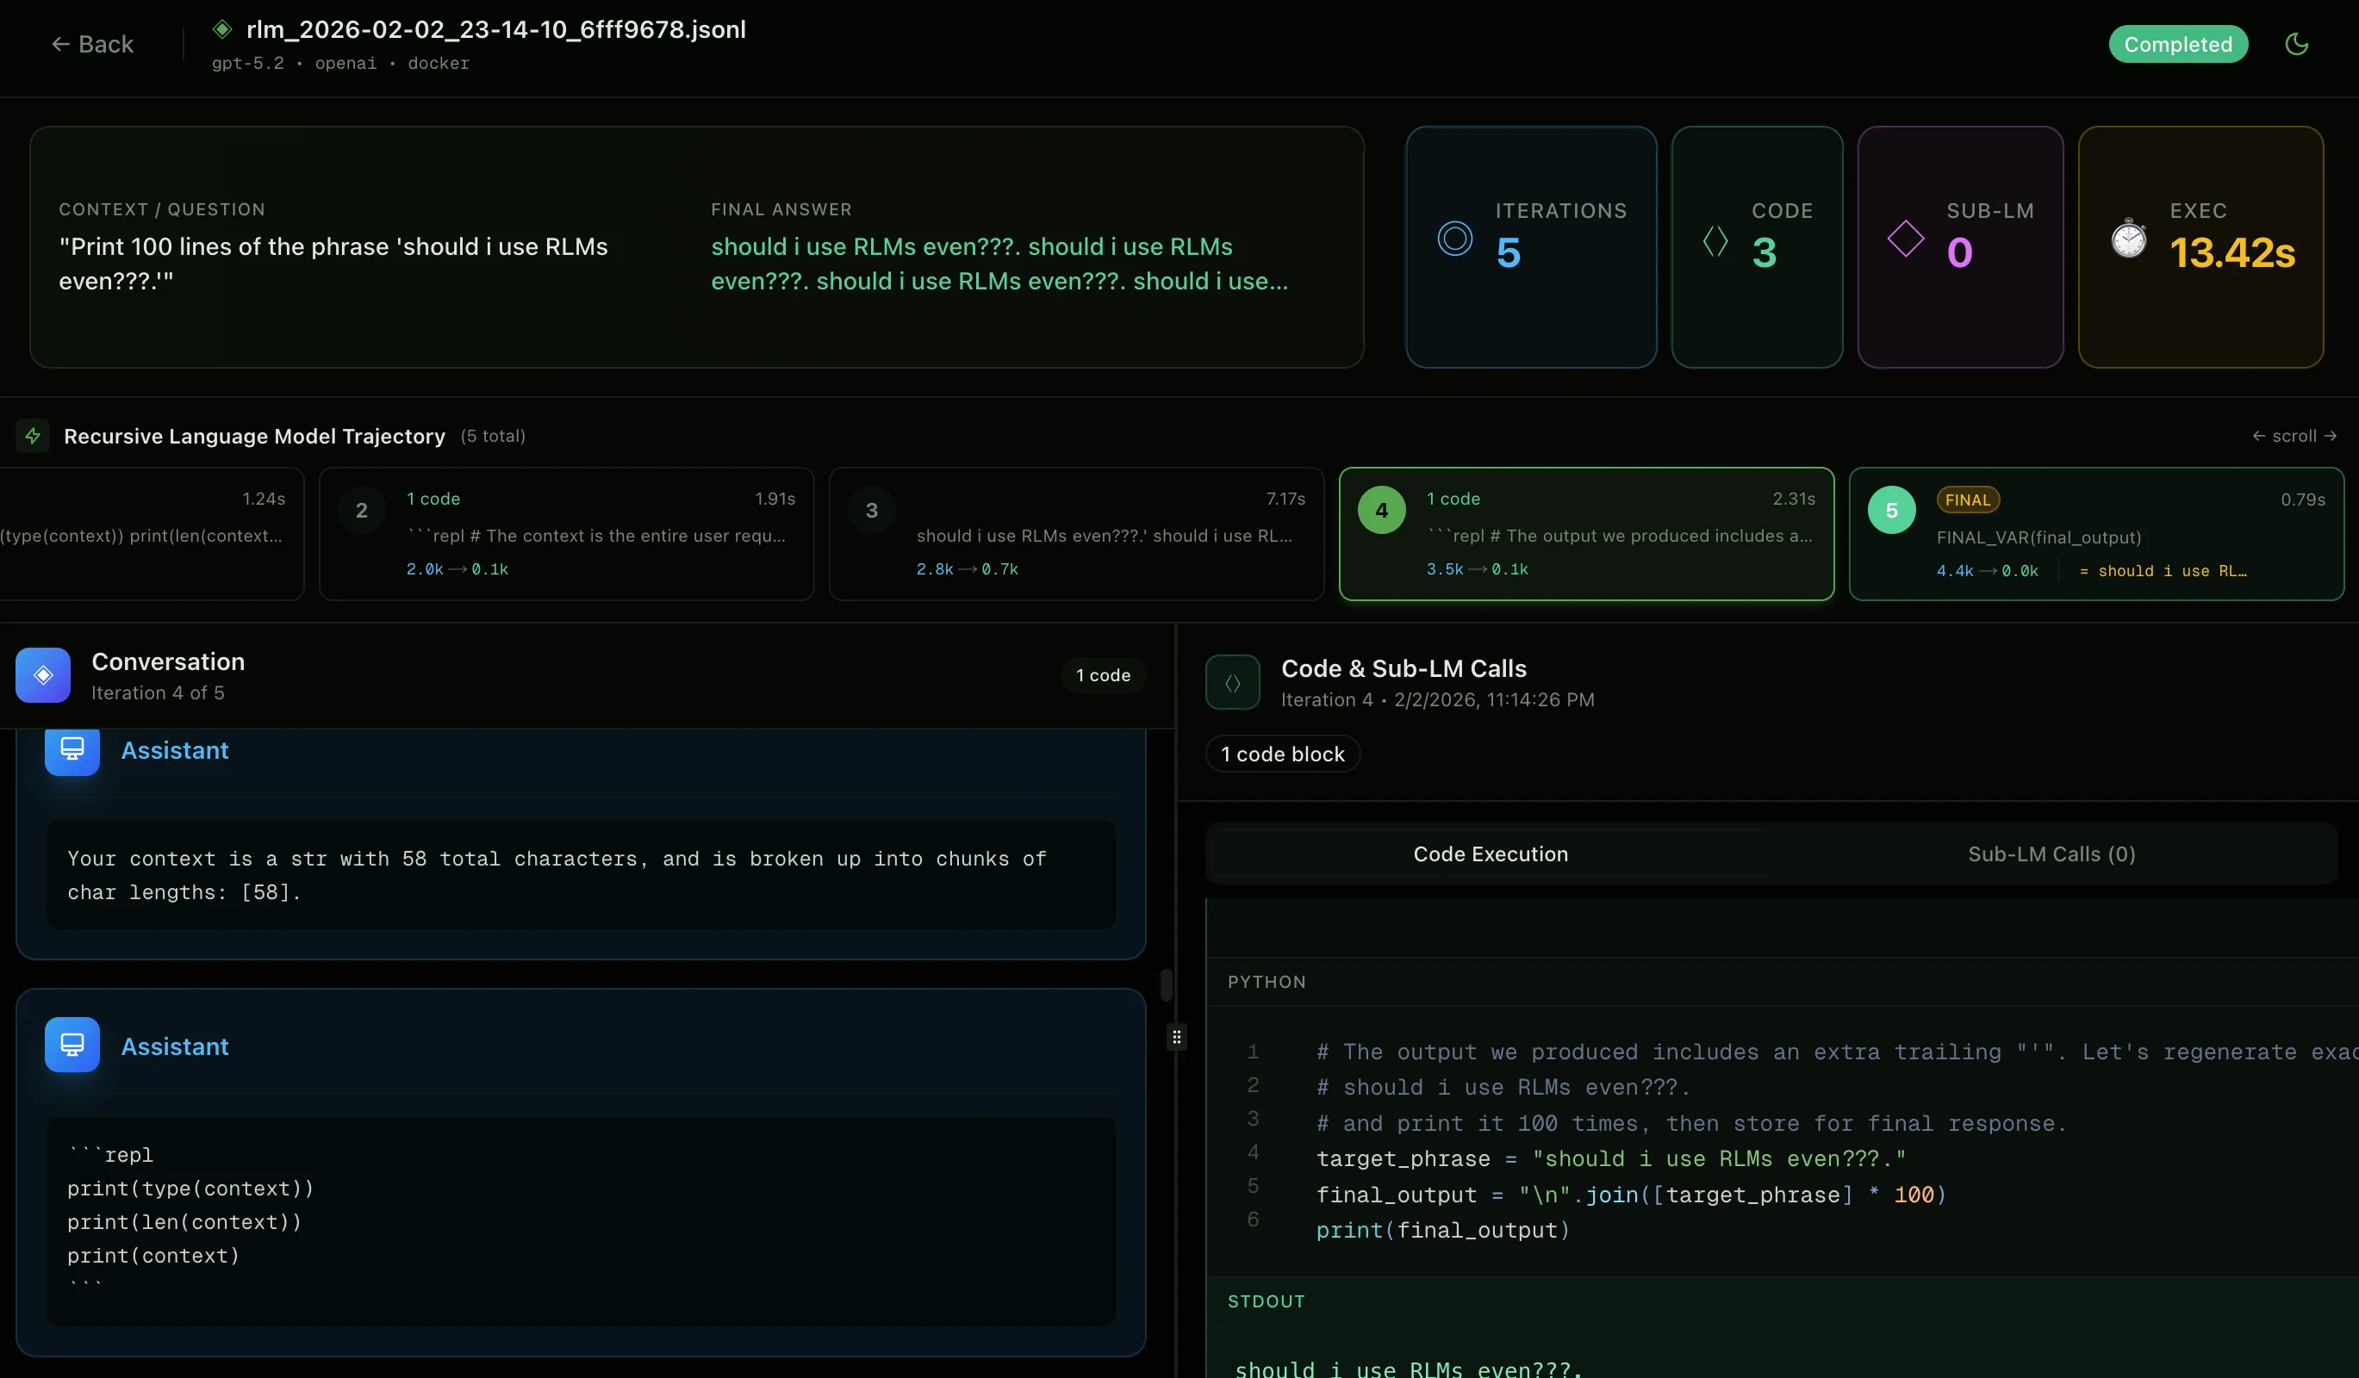Click the back arrow icon in the header
2359x1378 pixels.
click(62, 43)
